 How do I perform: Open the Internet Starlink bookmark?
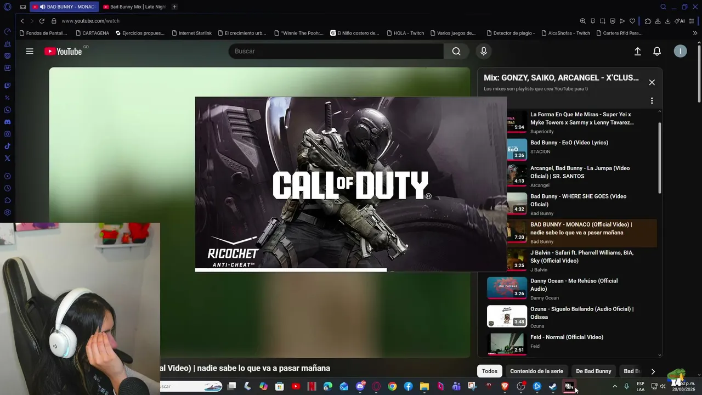point(191,33)
